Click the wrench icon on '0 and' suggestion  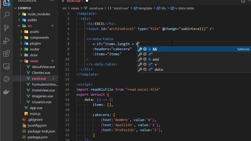[140, 59]
